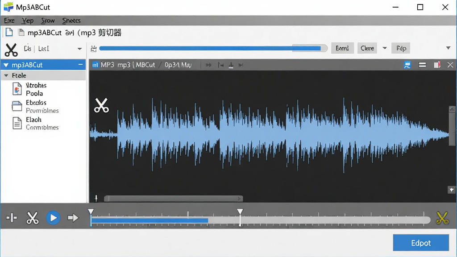Click the new document icon
Image resolution: width=457 pixels, height=257 pixels.
[9, 32]
